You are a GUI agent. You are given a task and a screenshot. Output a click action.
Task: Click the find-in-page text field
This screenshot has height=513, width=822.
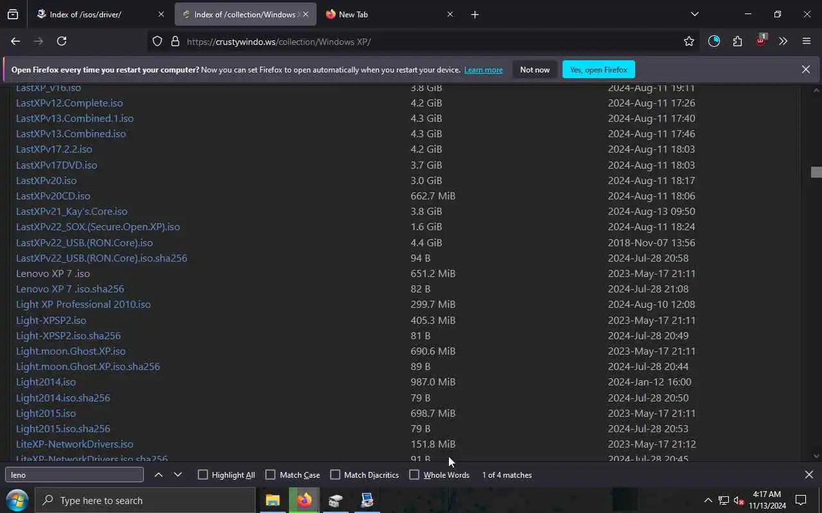74,475
